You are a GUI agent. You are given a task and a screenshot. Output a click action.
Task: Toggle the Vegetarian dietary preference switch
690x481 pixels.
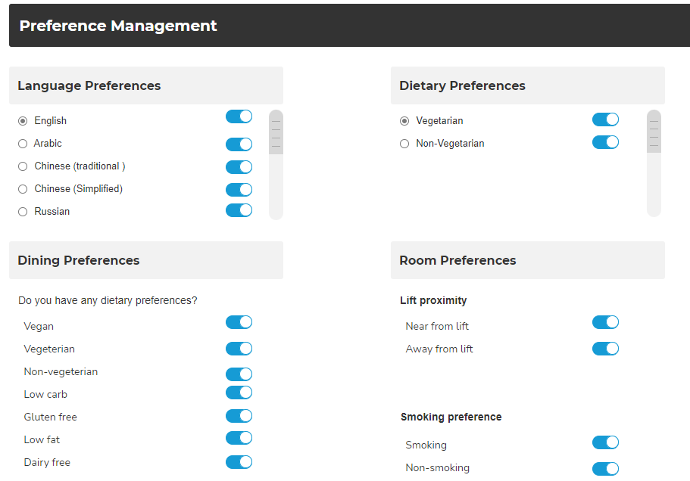click(x=605, y=119)
